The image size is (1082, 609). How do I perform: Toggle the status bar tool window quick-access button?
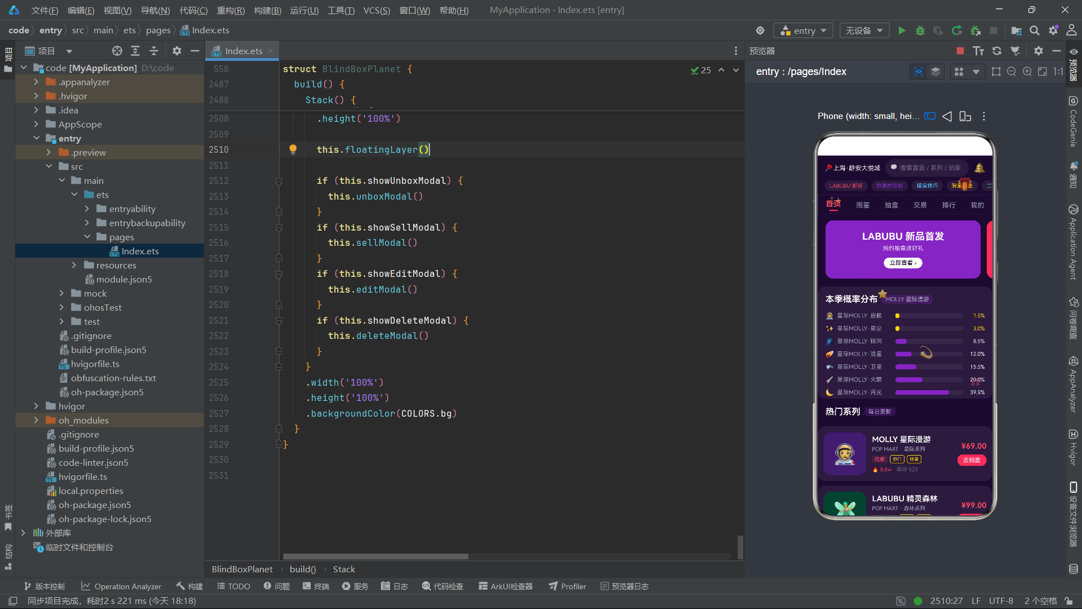[13, 601]
